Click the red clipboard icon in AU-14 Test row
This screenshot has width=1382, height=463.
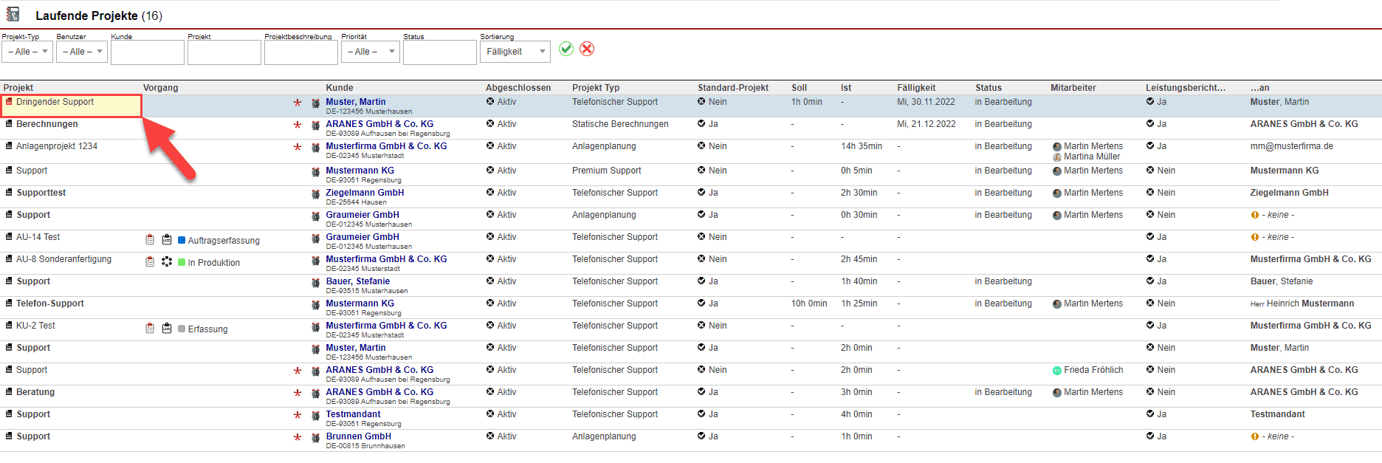tap(150, 240)
